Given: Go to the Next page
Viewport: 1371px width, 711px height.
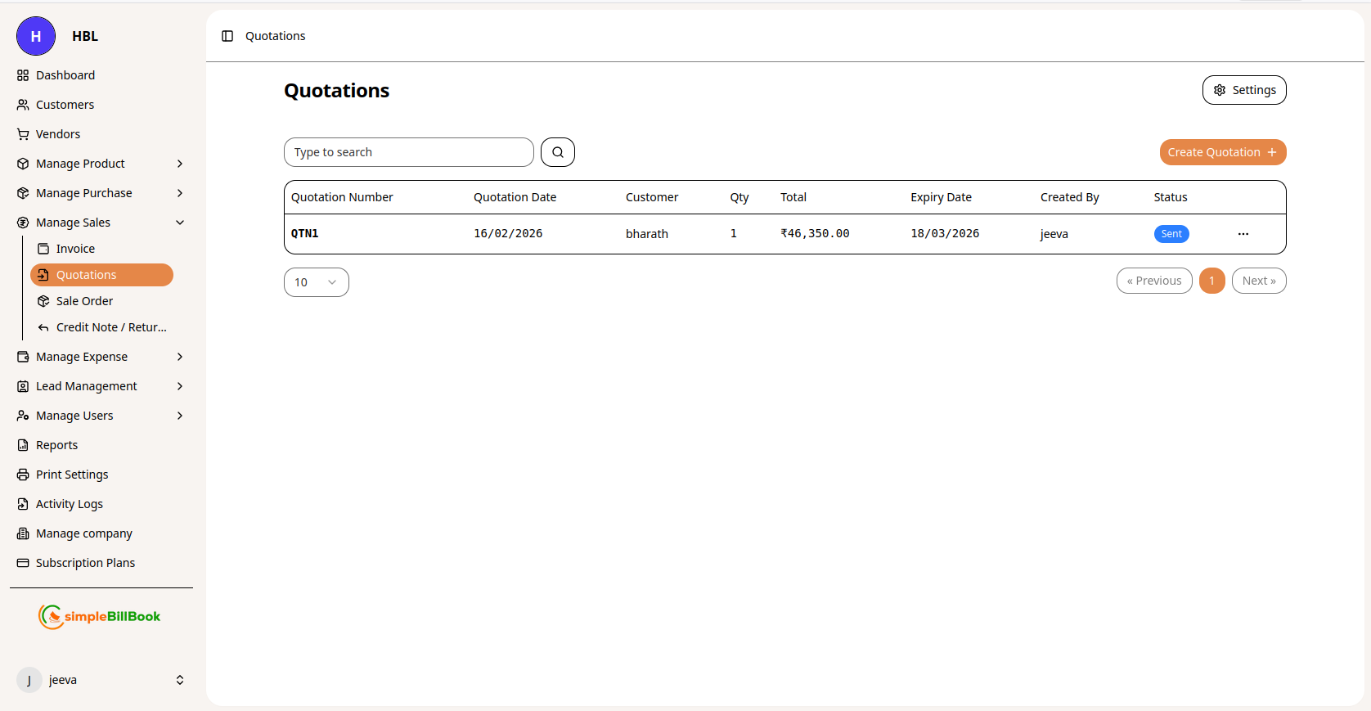Looking at the screenshot, I should 1258,281.
